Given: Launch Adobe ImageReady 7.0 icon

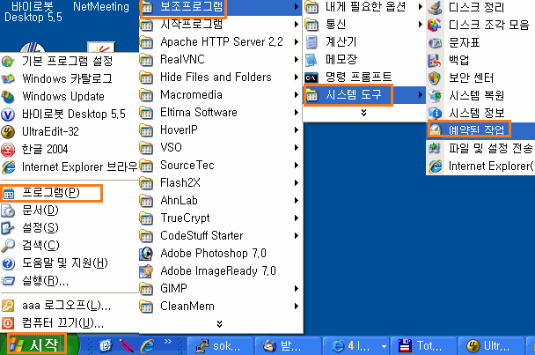Looking at the screenshot, I should (146, 271).
